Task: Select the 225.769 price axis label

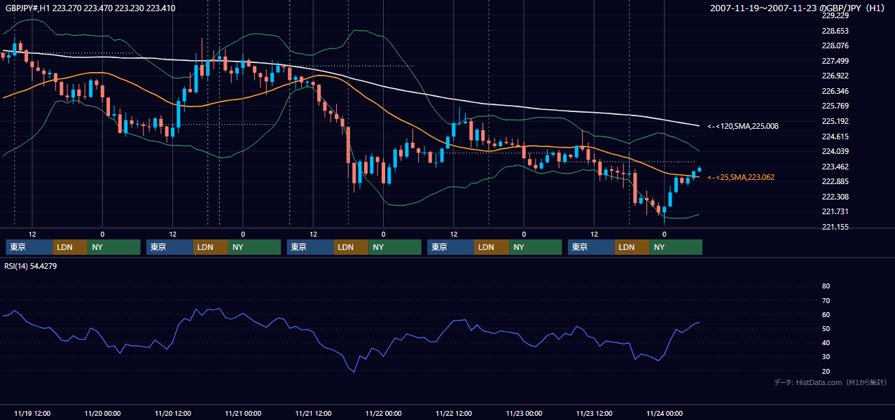Action: [x=835, y=106]
